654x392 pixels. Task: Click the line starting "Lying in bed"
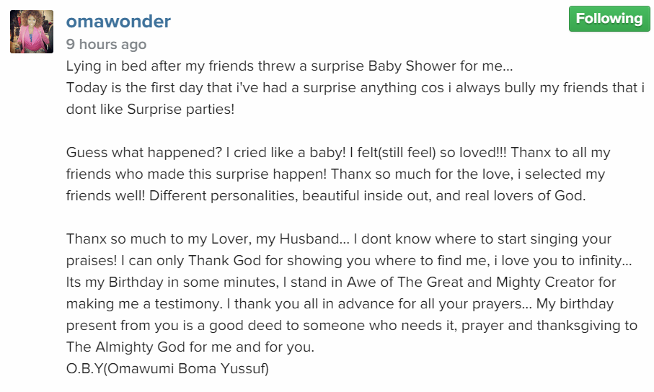[x=289, y=66]
